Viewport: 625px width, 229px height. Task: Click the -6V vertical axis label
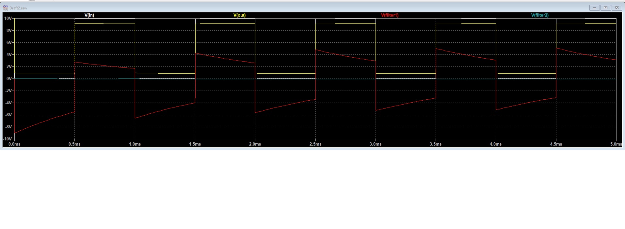pyautogui.click(x=8, y=115)
